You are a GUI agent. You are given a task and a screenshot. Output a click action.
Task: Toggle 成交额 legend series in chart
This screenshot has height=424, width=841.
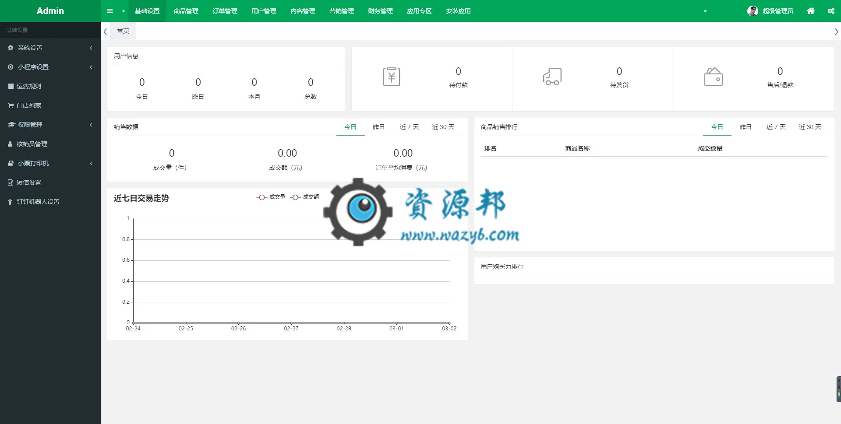point(304,197)
